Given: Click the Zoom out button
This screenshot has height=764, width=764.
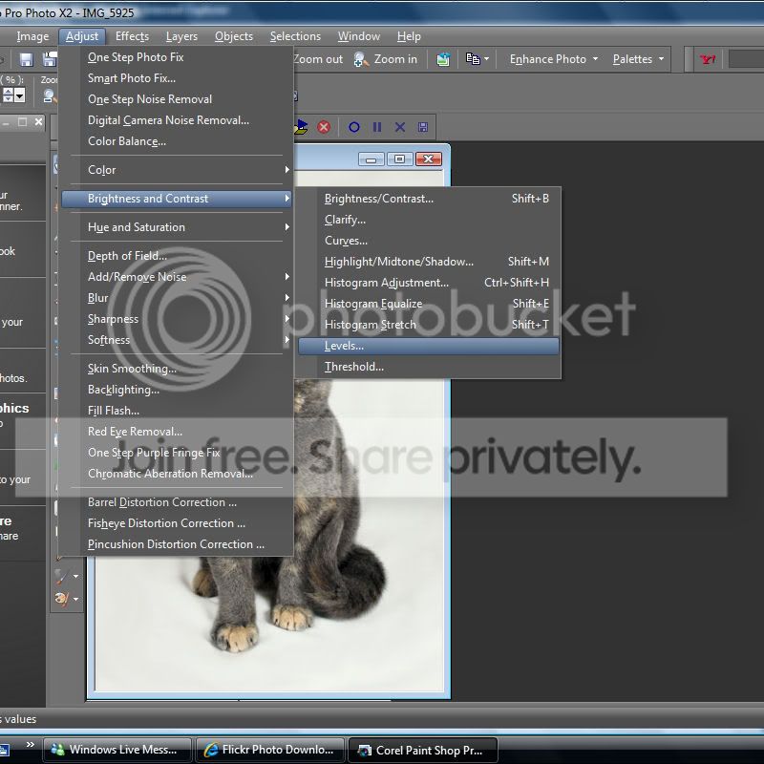Looking at the screenshot, I should 317,59.
